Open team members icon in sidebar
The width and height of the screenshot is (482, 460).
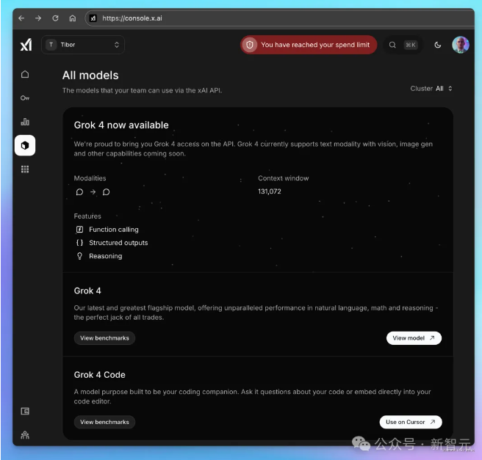pos(25,435)
